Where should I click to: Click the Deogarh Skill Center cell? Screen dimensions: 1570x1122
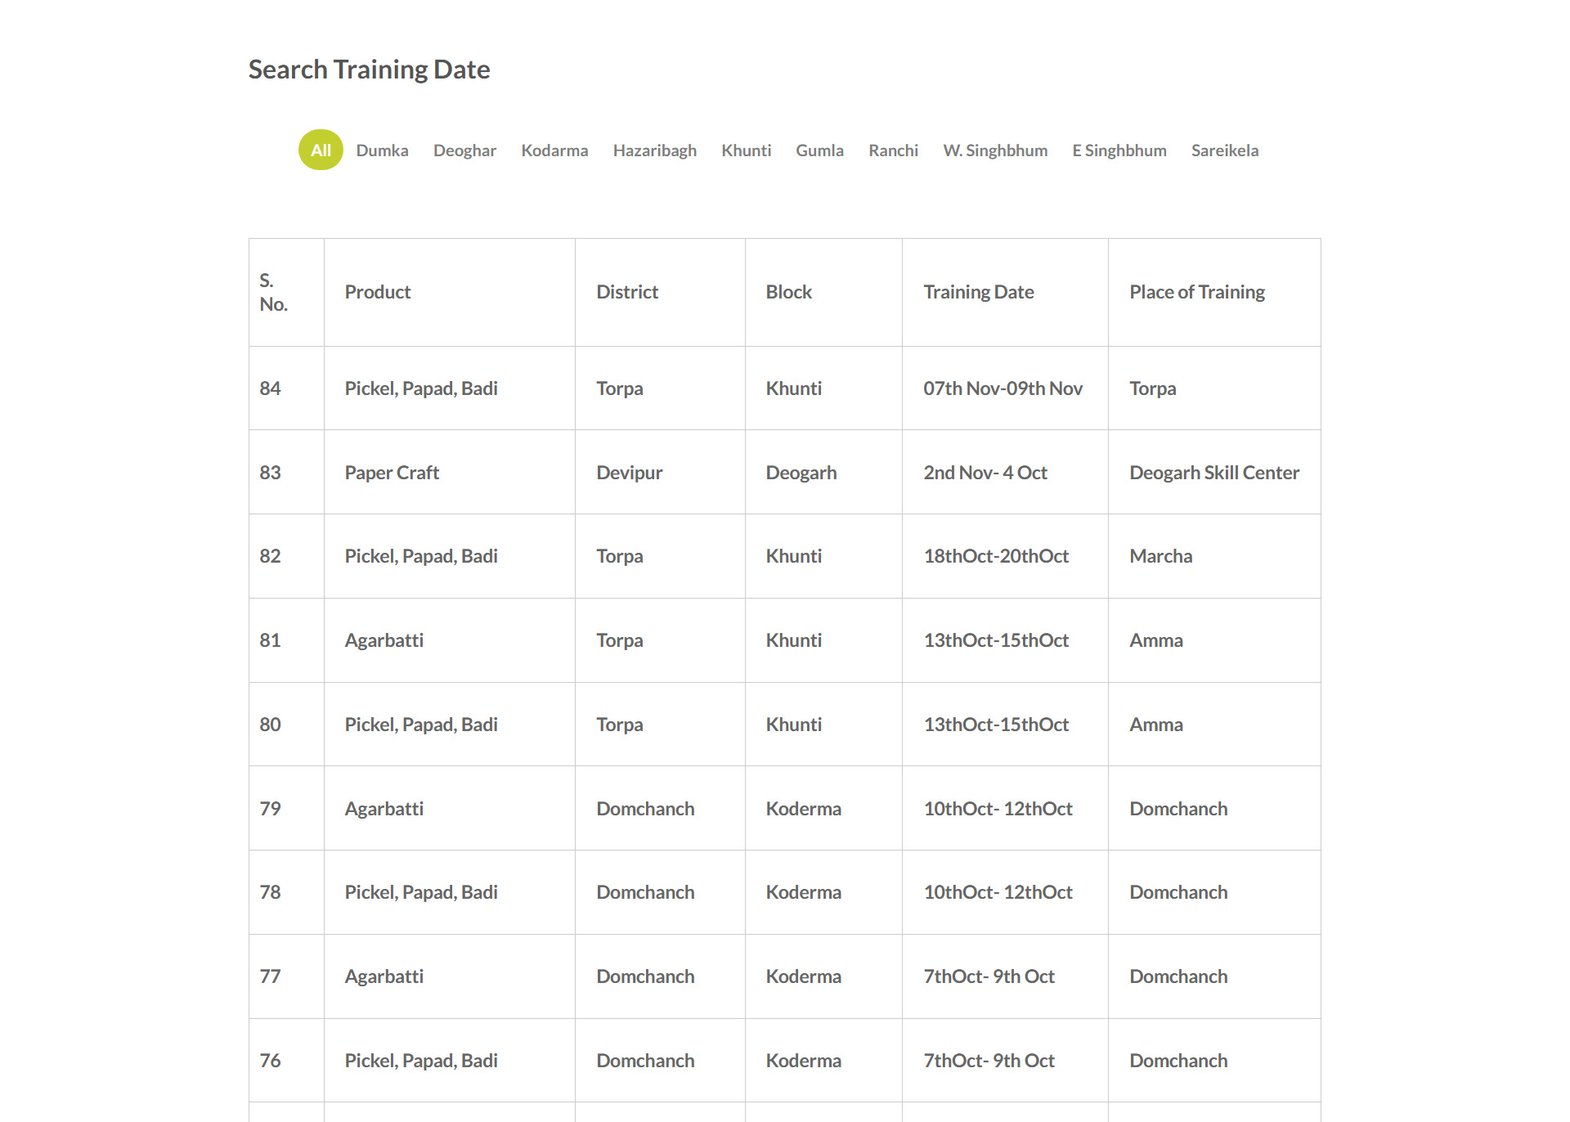[x=1213, y=473]
